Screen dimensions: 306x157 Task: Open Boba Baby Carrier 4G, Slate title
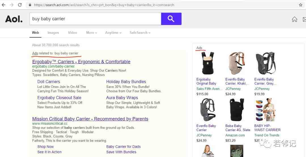coord(238,128)
